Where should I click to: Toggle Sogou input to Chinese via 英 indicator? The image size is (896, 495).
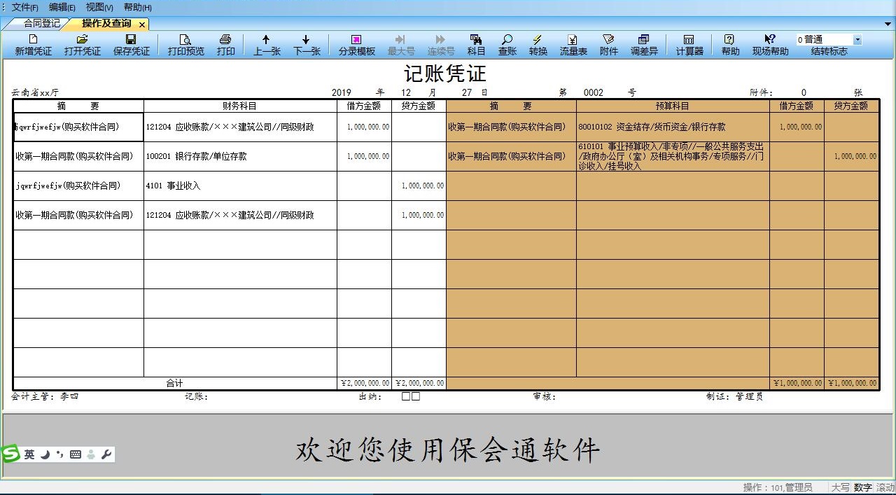pyautogui.click(x=28, y=453)
